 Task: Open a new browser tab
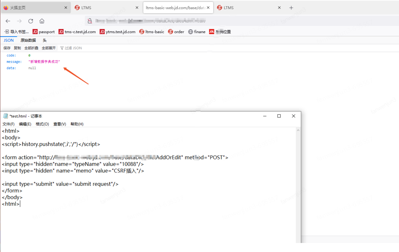pos(291,8)
